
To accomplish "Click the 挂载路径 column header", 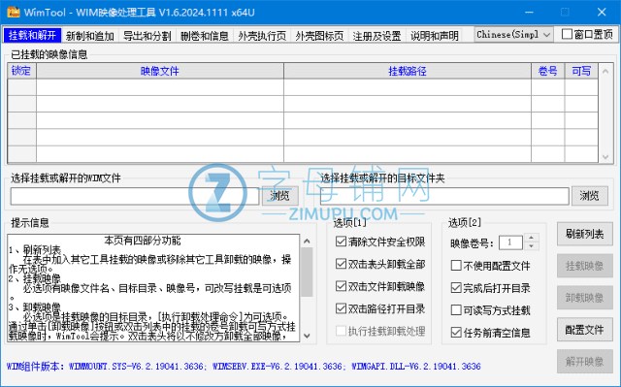I will tap(408, 71).
